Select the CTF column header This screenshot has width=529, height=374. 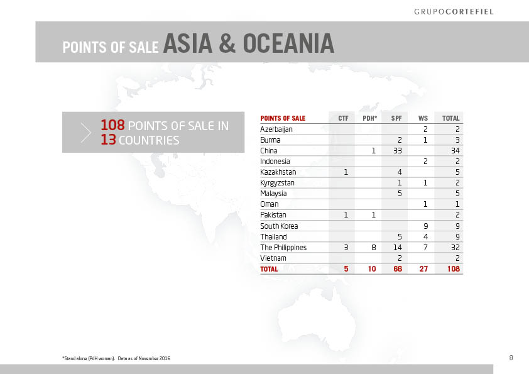click(343, 118)
